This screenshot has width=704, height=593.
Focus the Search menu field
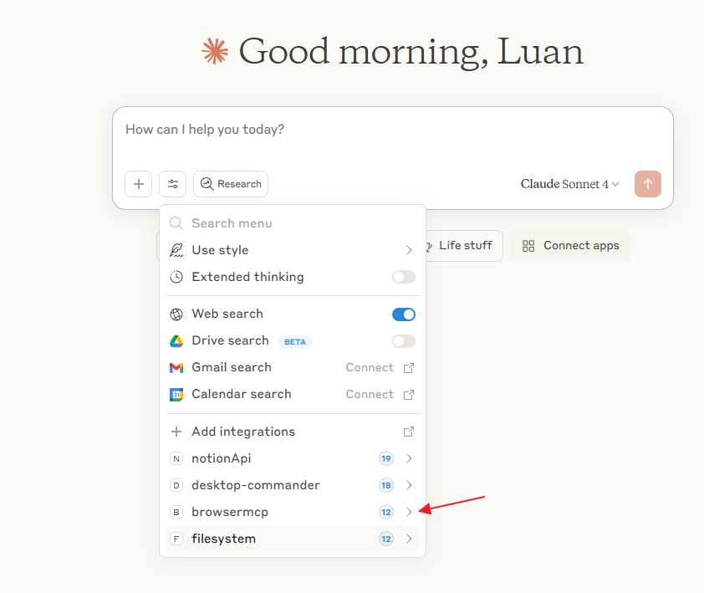coord(293,223)
